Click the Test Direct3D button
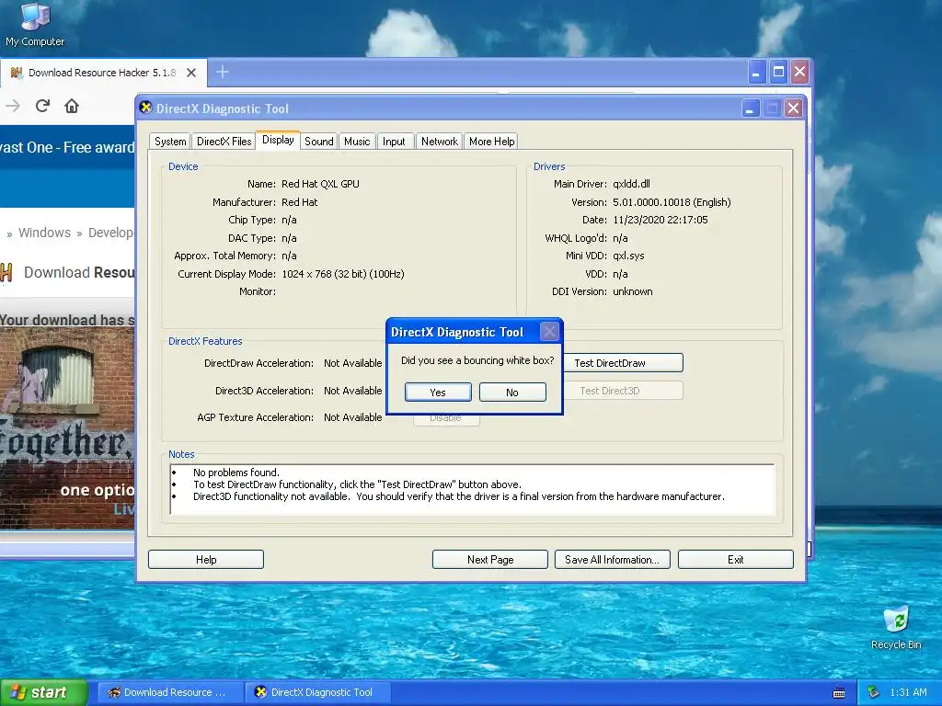942x706 pixels. point(623,390)
